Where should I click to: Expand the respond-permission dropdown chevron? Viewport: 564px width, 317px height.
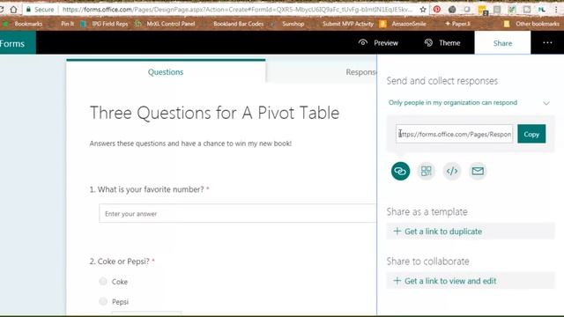546,103
